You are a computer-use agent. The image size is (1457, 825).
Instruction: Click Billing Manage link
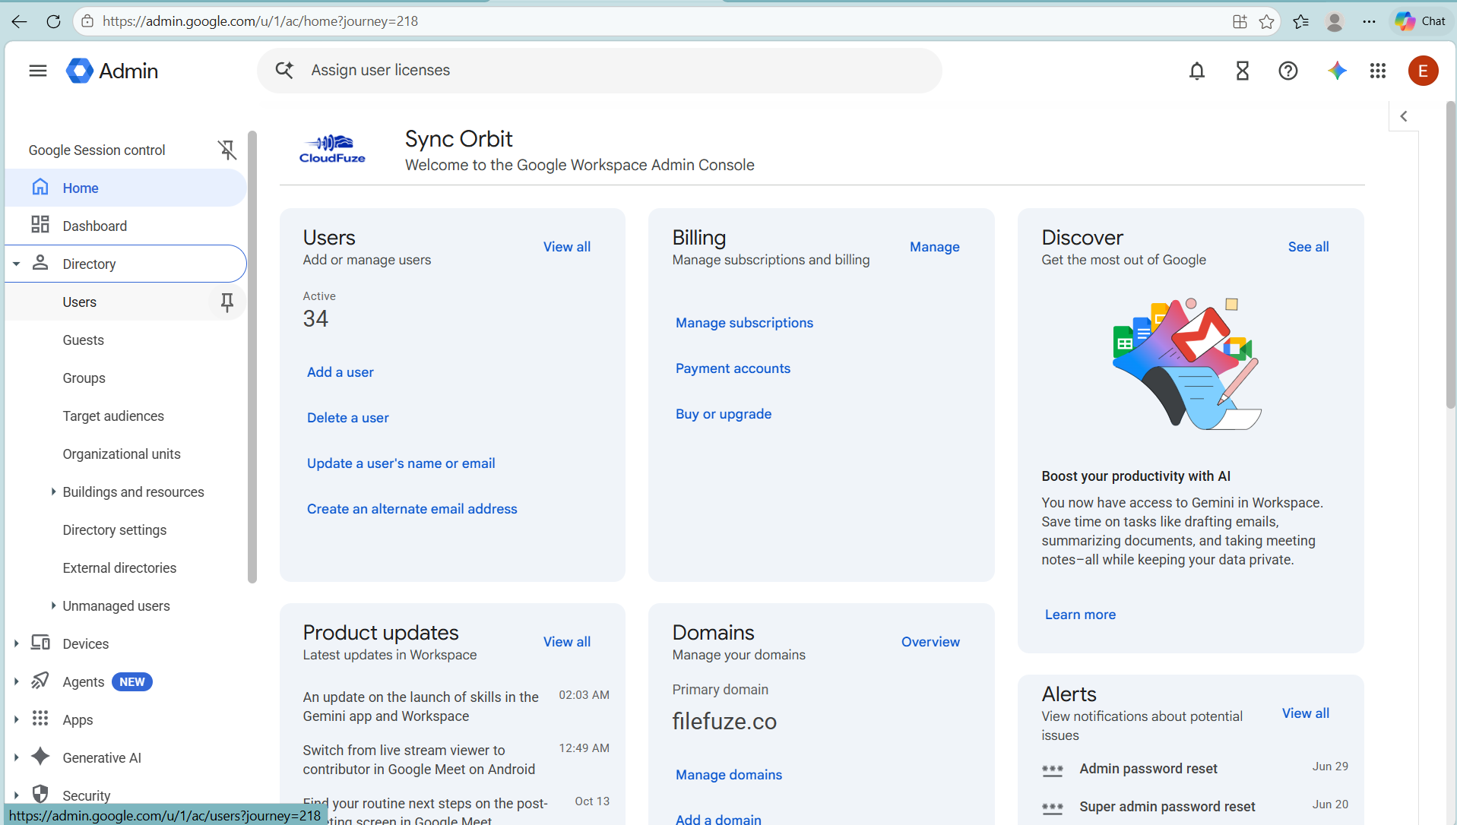(x=934, y=247)
